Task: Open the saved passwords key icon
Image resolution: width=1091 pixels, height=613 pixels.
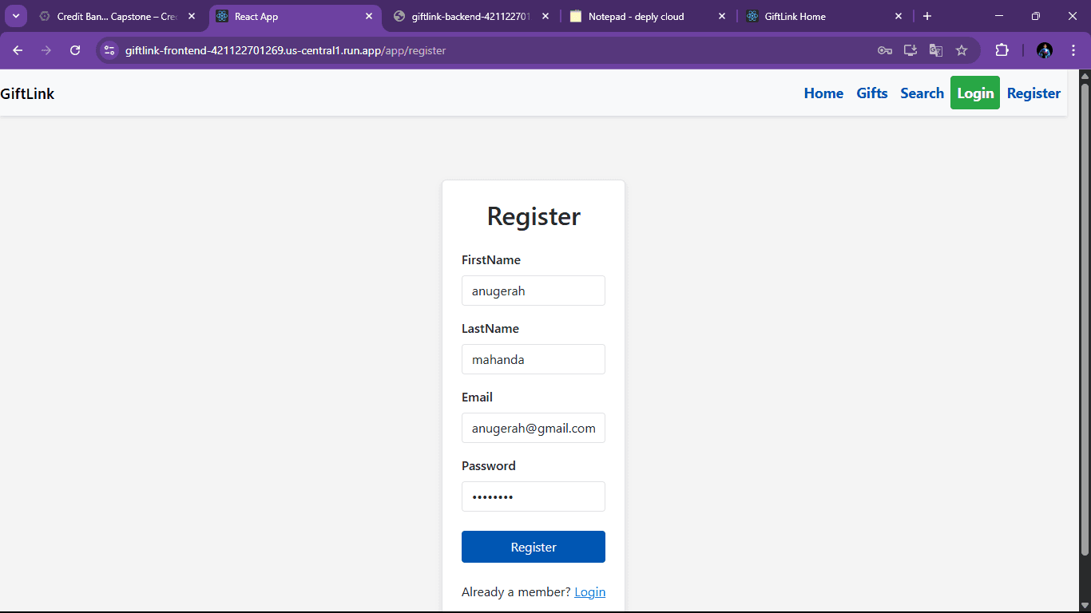Action: pyautogui.click(x=884, y=50)
